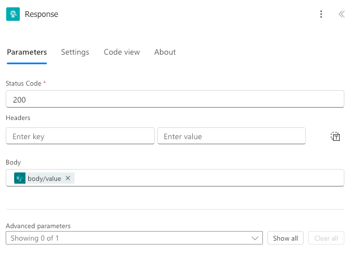Switch to the Parameters tab
The width and height of the screenshot is (350, 253).
27,52
